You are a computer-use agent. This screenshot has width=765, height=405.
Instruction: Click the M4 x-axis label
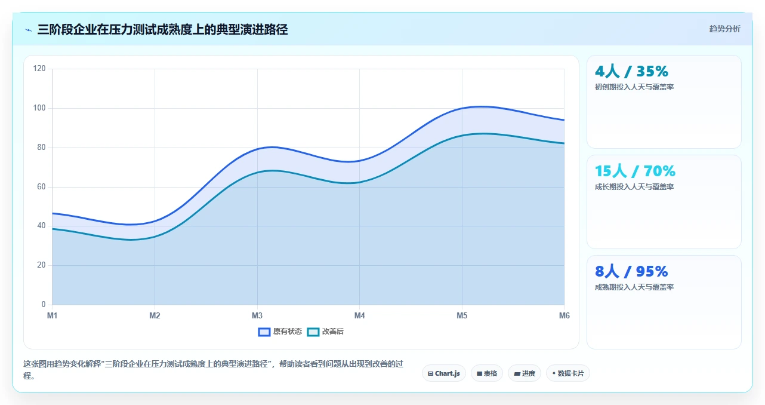click(x=360, y=315)
